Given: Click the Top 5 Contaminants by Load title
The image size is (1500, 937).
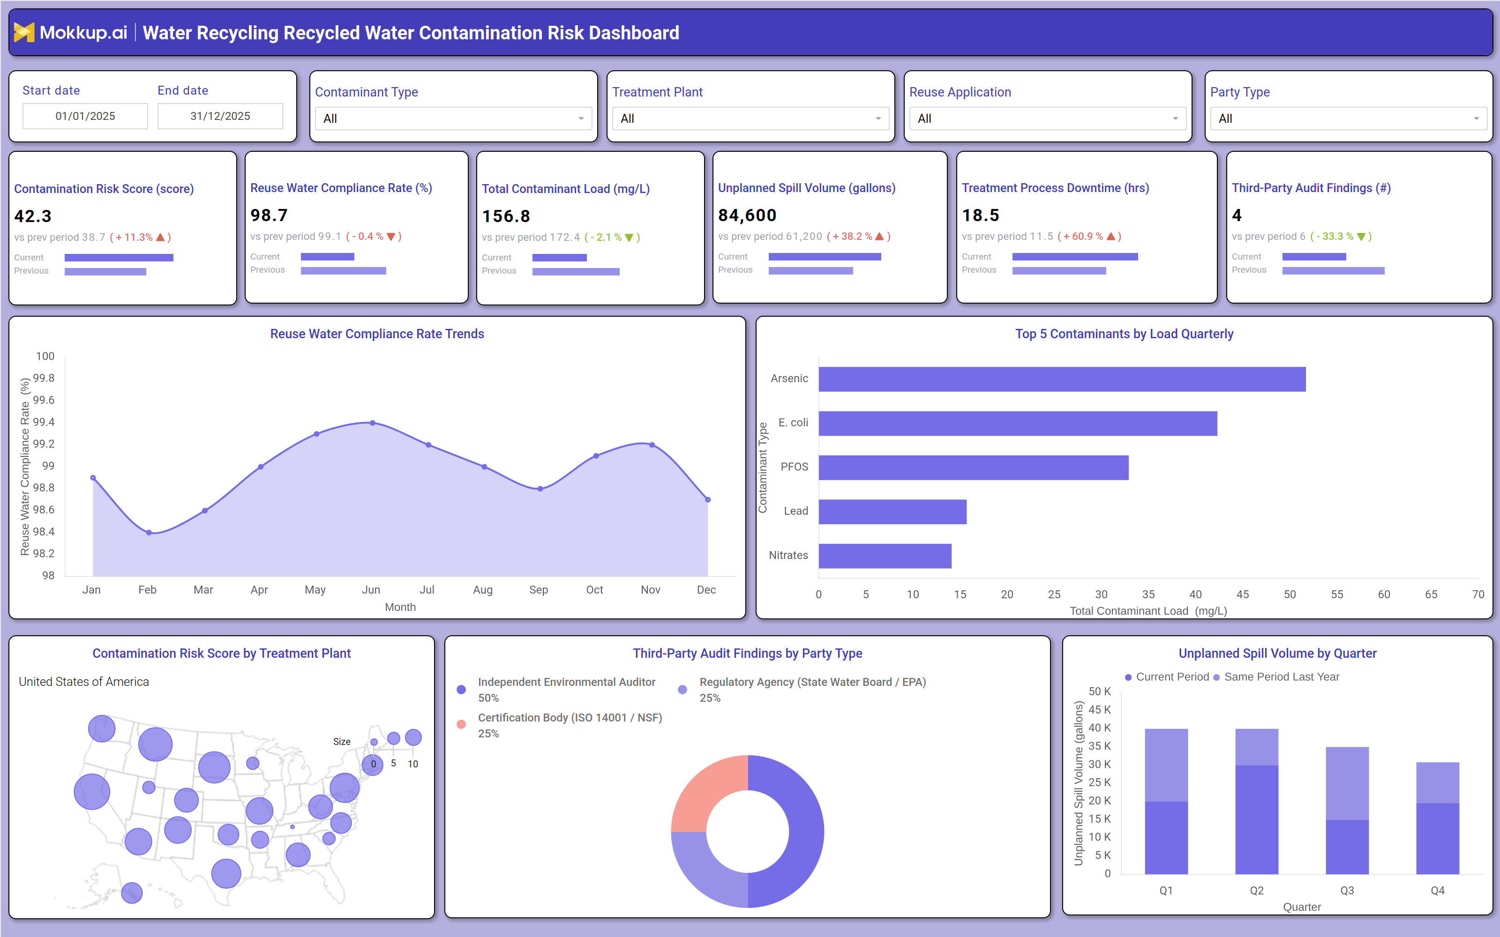Looking at the screenshot, I should click(x=1124, y=334).
